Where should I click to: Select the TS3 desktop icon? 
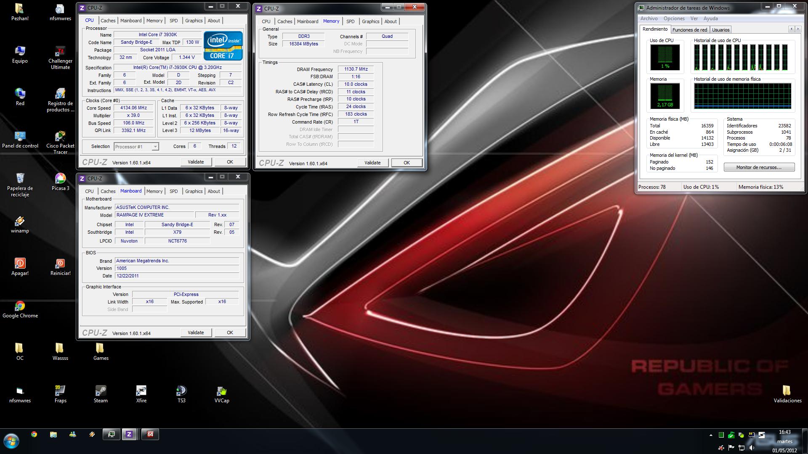point(181,394)
